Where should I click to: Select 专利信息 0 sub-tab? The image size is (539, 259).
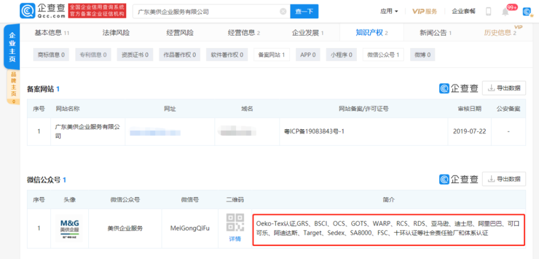tap(93, 54)
